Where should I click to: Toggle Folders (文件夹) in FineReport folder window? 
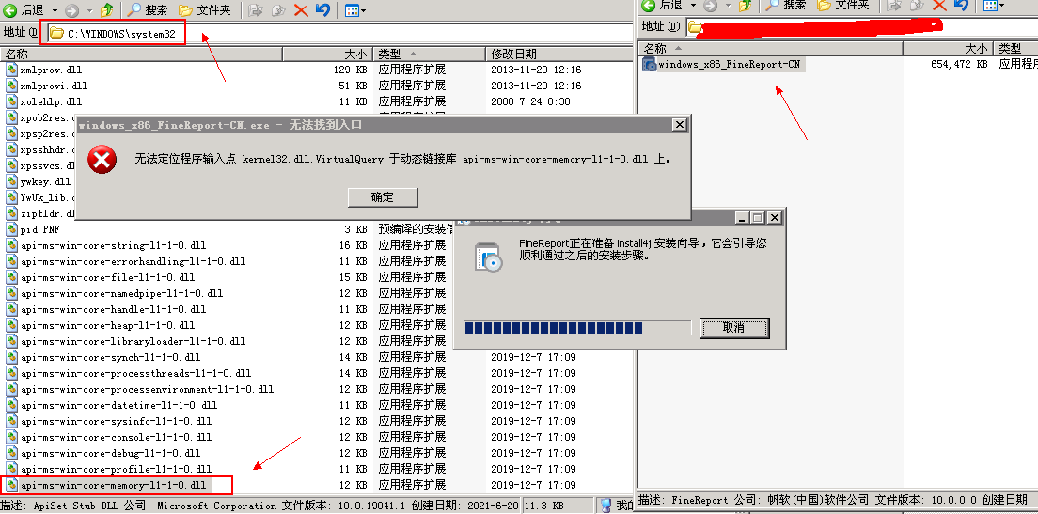point(842,6)
